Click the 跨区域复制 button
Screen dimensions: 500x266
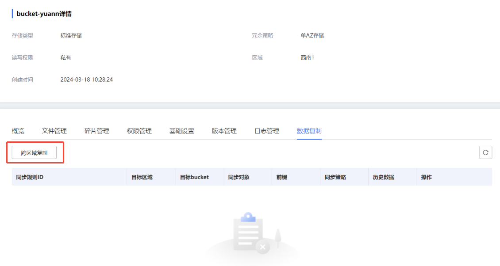click(x=34, y=152)
